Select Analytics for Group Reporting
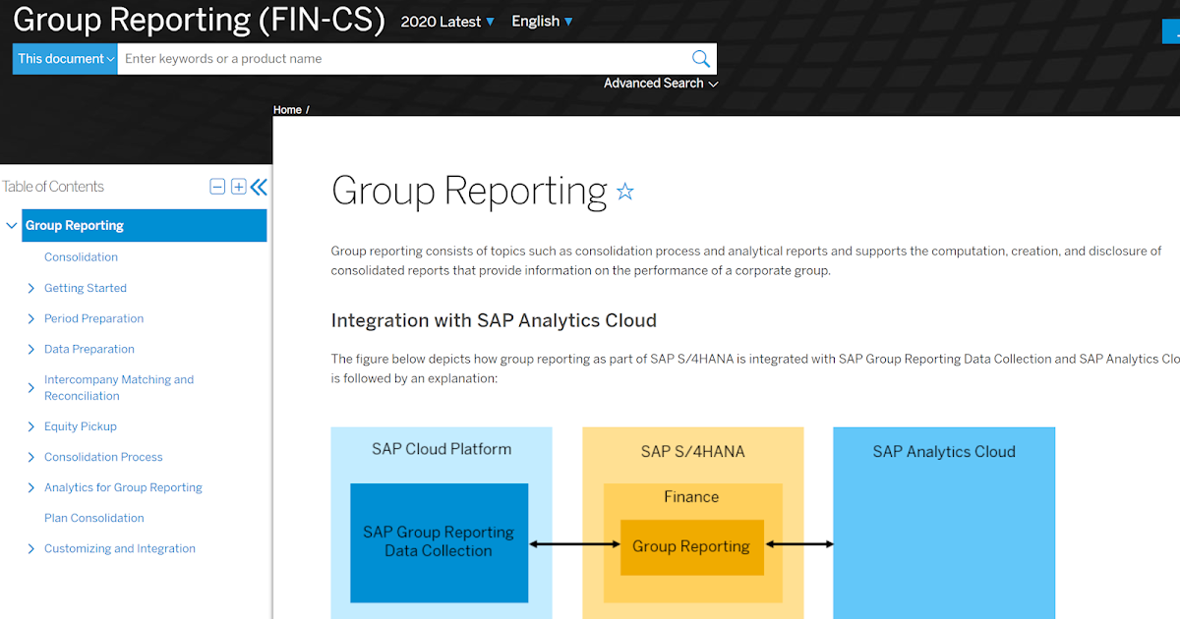The image size is (1180, 619). coord(122,486)
